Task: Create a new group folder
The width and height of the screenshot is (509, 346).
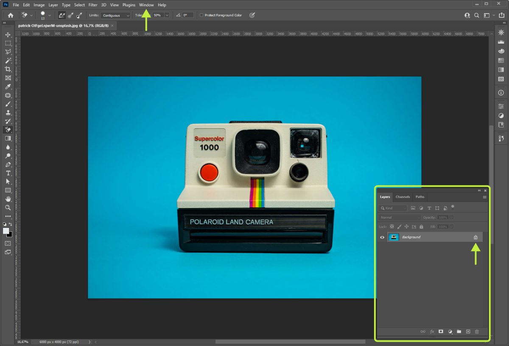Action: point(459,332)
